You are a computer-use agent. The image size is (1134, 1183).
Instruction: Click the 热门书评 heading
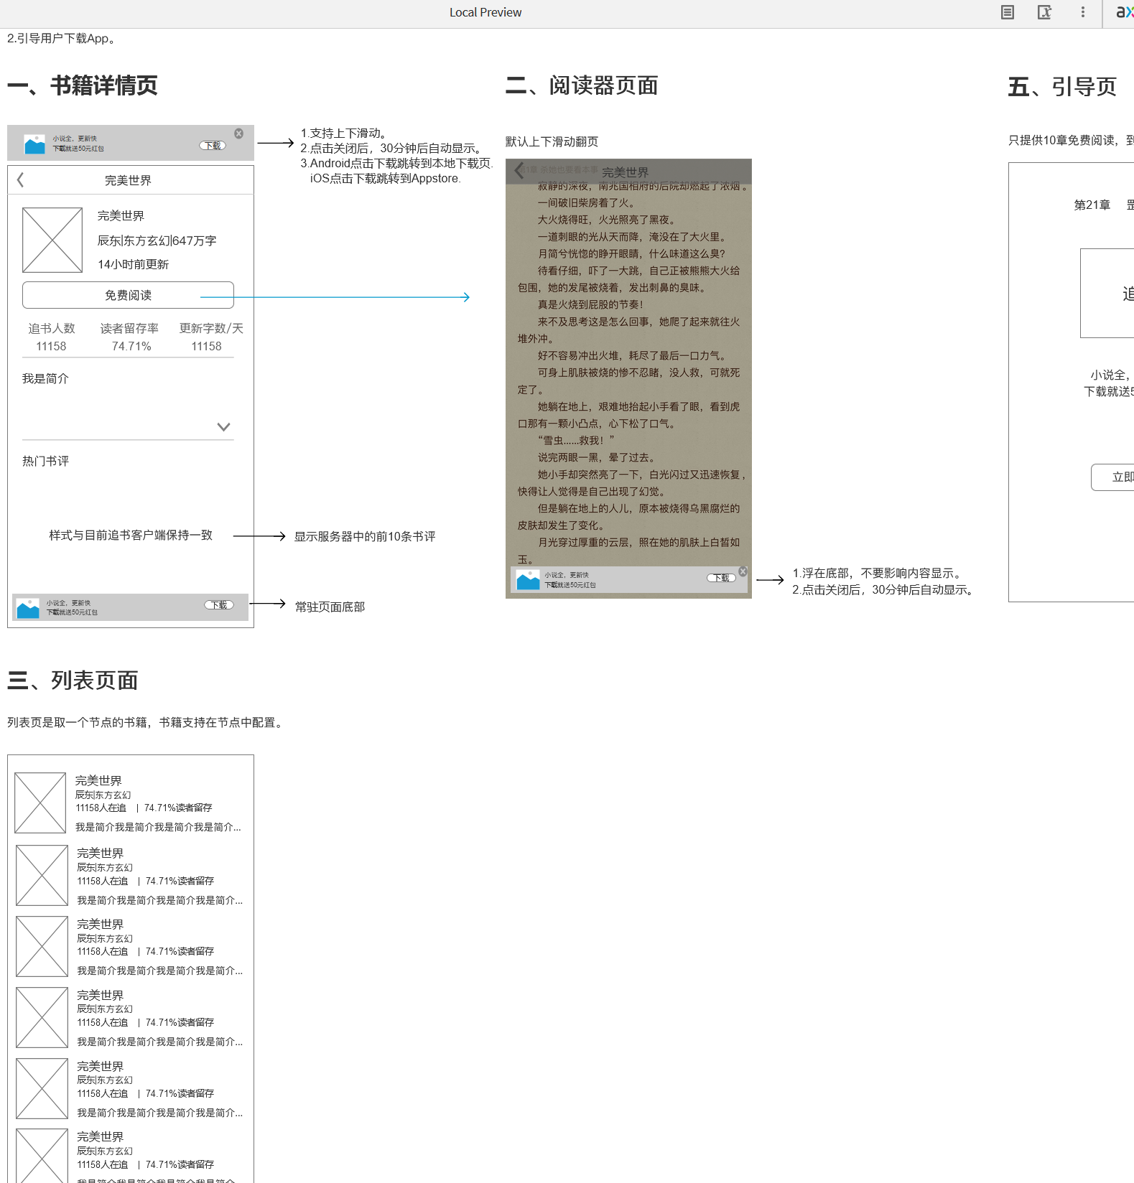45,461
